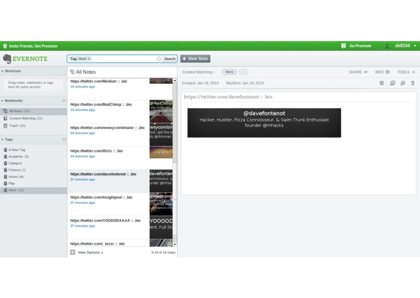The image size is (420, 298).
Task: Open note INFO panel
Action: coord(383,72)
